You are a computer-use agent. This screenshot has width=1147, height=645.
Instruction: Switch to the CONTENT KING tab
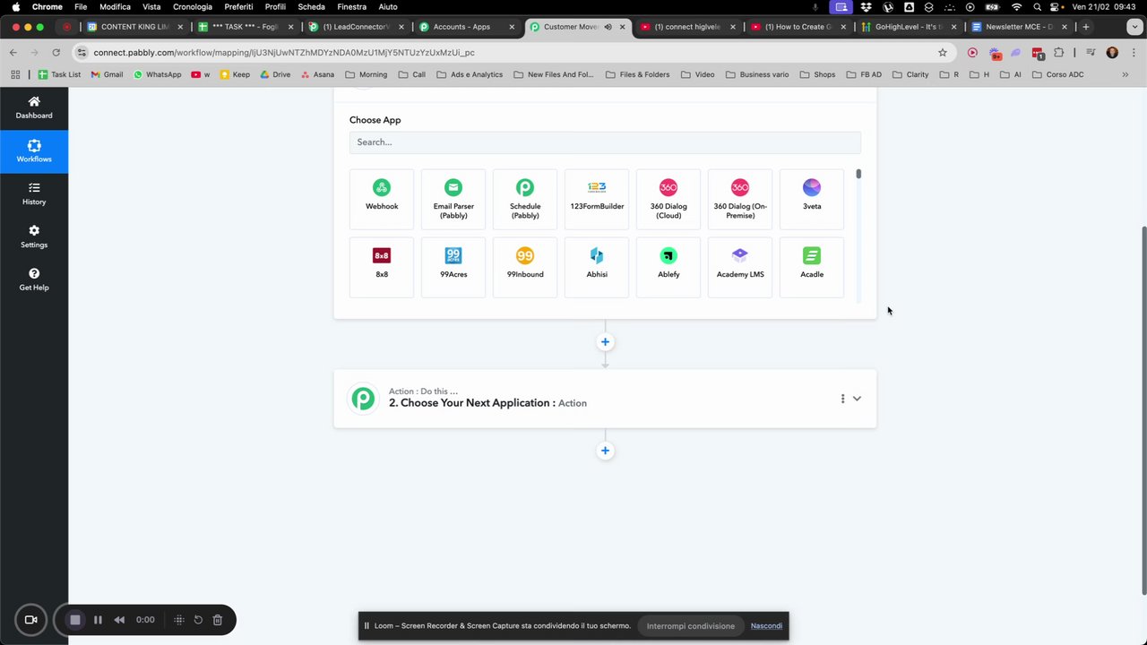coord(134,27)
